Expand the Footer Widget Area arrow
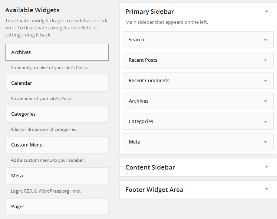 pyautogui.click(x=266, y=189)
